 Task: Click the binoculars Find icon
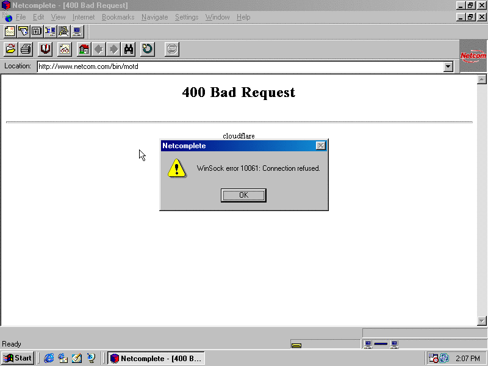[129, 49]
